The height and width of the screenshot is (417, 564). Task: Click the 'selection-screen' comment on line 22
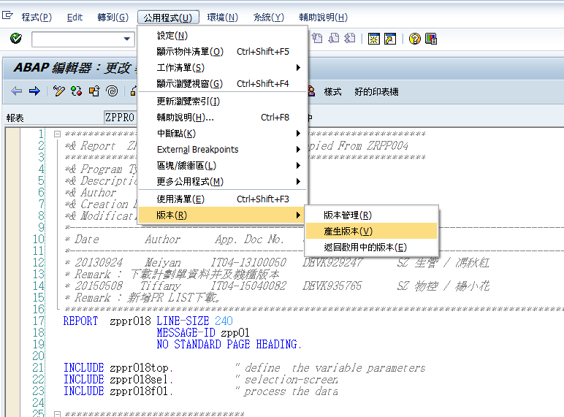pos(291,379)
